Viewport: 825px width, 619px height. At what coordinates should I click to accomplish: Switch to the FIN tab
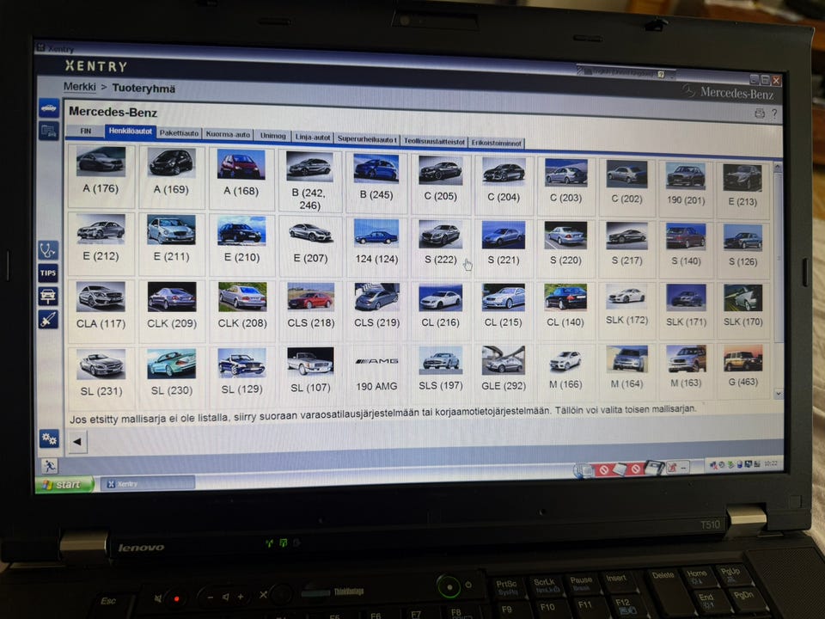tap(85, 131)
